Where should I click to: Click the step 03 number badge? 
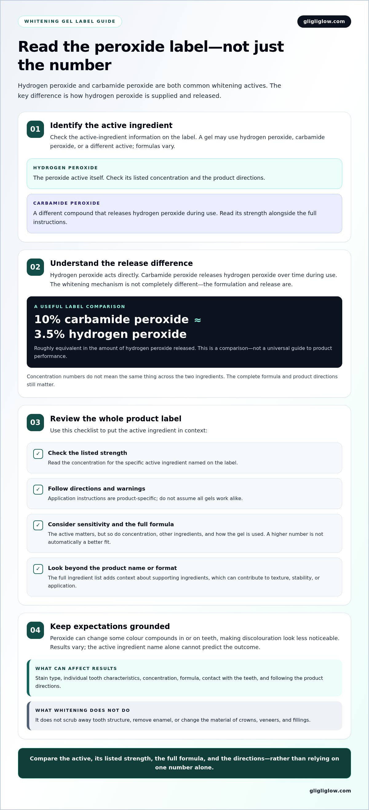click(35, 422)
